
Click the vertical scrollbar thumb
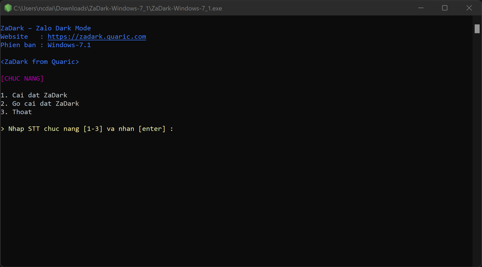(x=477, y=29)
